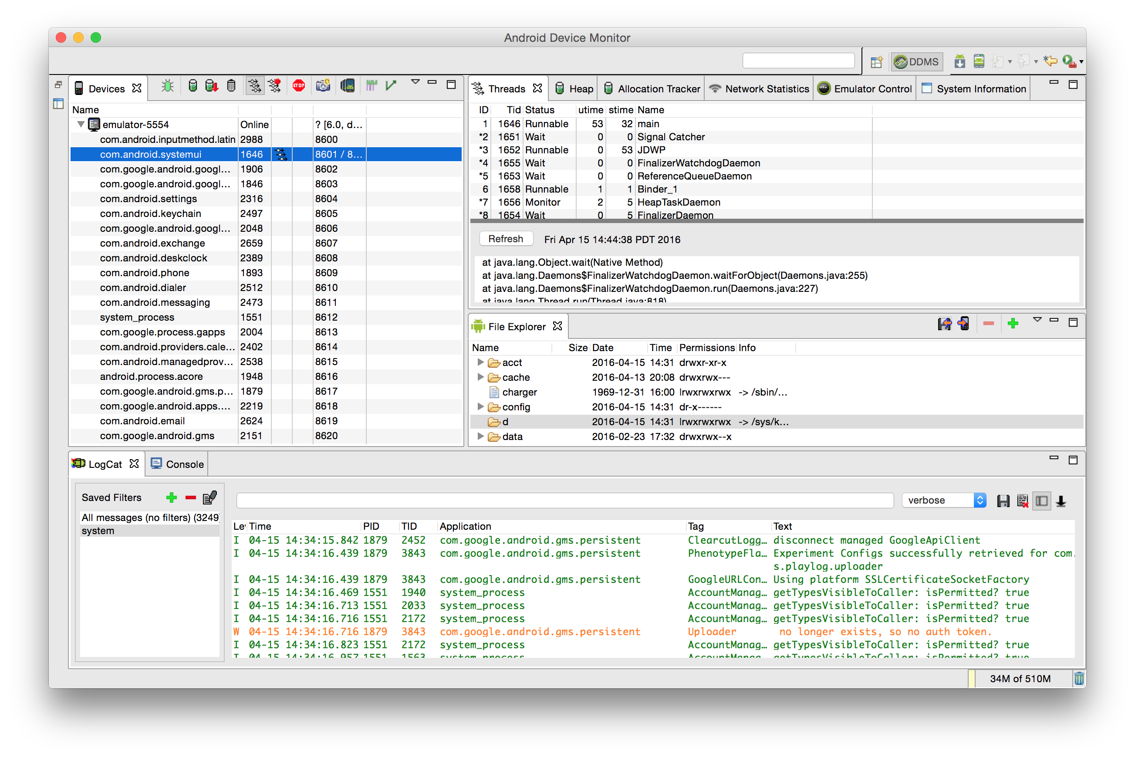Click the Screen Capture camera icon
The height and width of the screenshot is (758, 1135).
(x=323, y=86)
